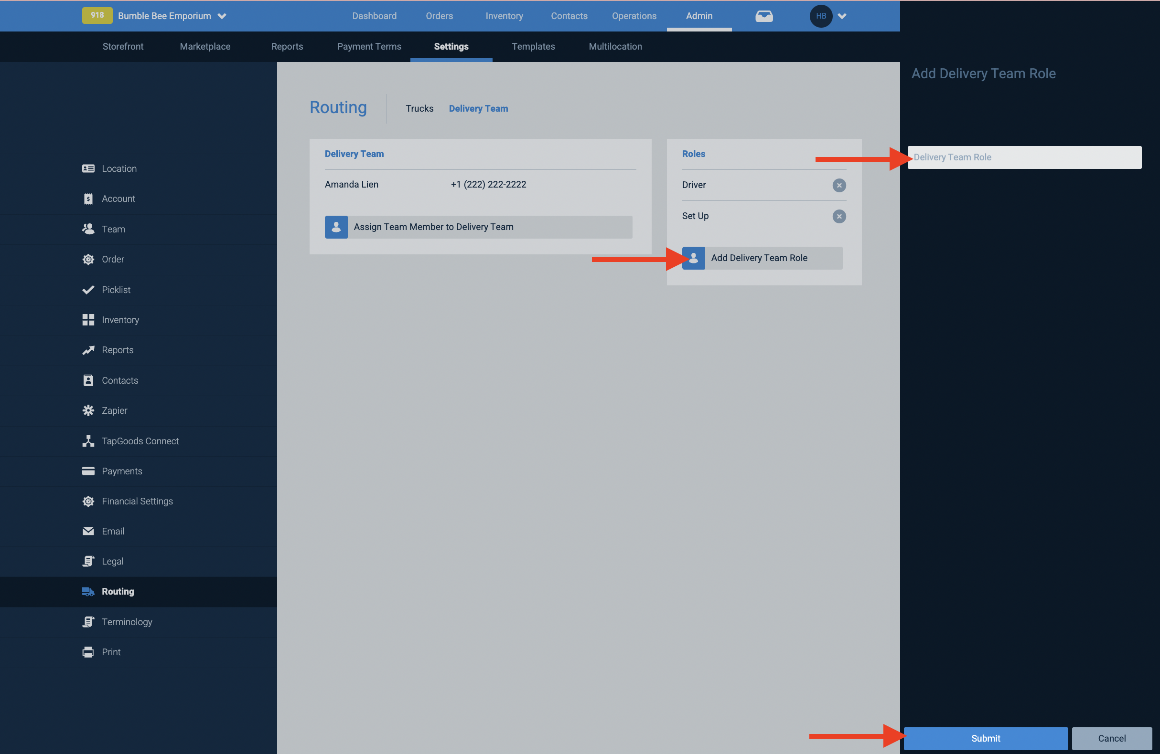Viewport: 1160px width, 754px height.
Task: Click inside the Delivery Team Role field
Action: (x=1023, y=157)
